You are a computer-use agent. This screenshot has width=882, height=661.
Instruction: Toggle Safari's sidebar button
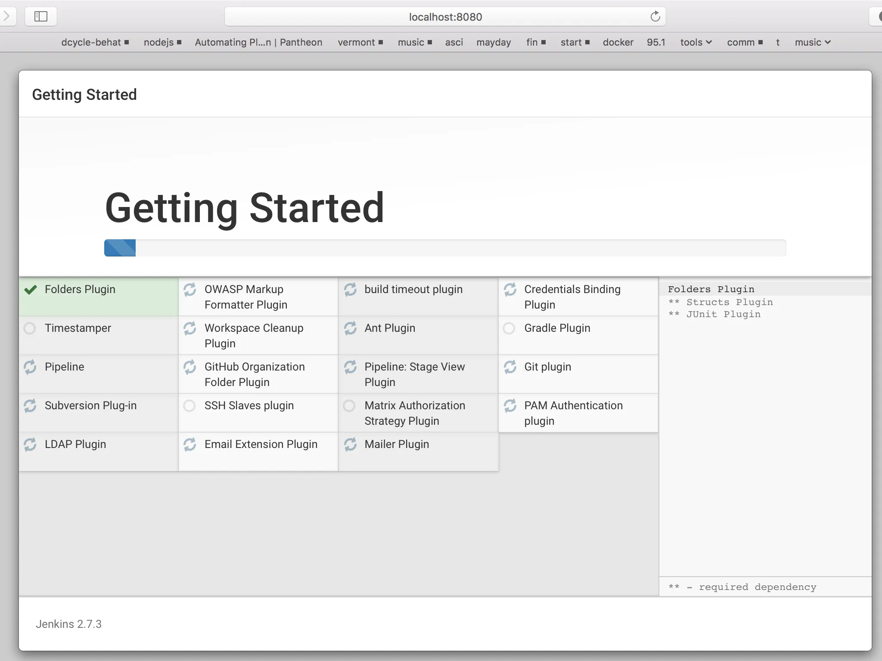point(41,17)
